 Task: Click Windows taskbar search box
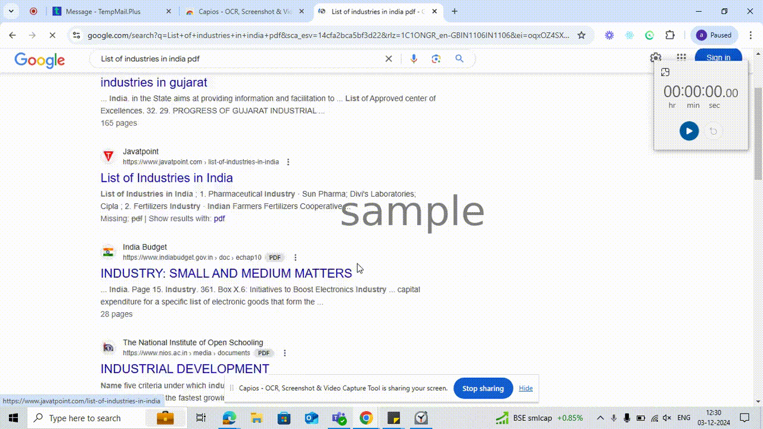[x=107, y=418]
